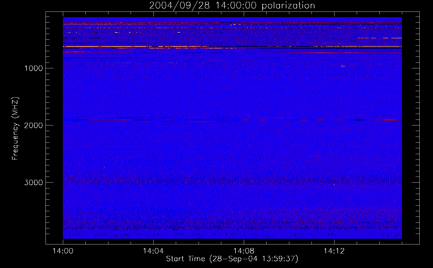The width and height of the screenshot is (433, 268).
Task: Click the plot title '2004/09/28 14:00:00 polarization'
Action: click(x=232, y=6)
